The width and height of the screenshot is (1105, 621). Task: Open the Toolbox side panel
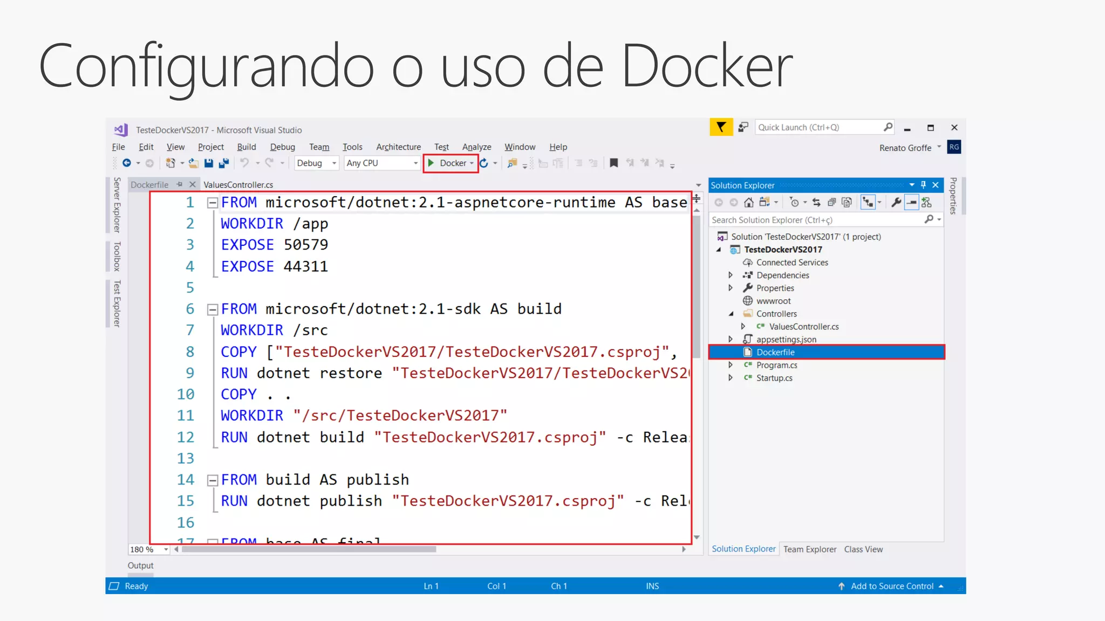coord(117,256)
